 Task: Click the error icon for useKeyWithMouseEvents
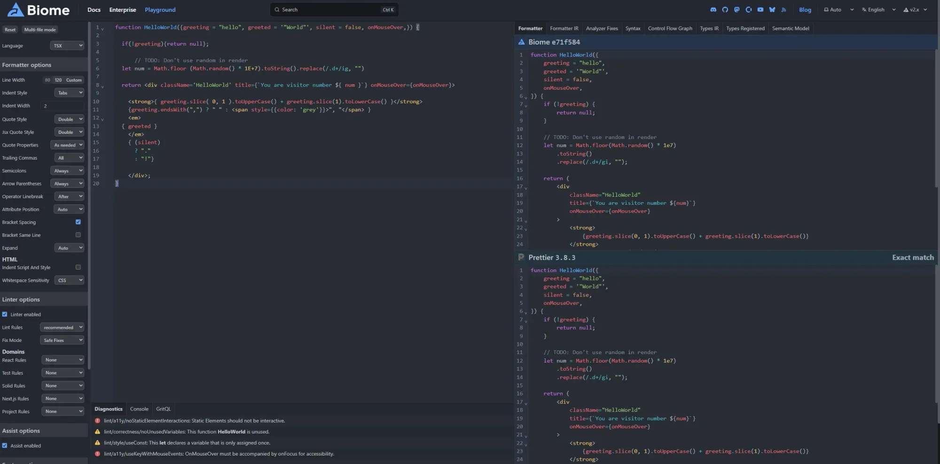(x=97, y=454)
